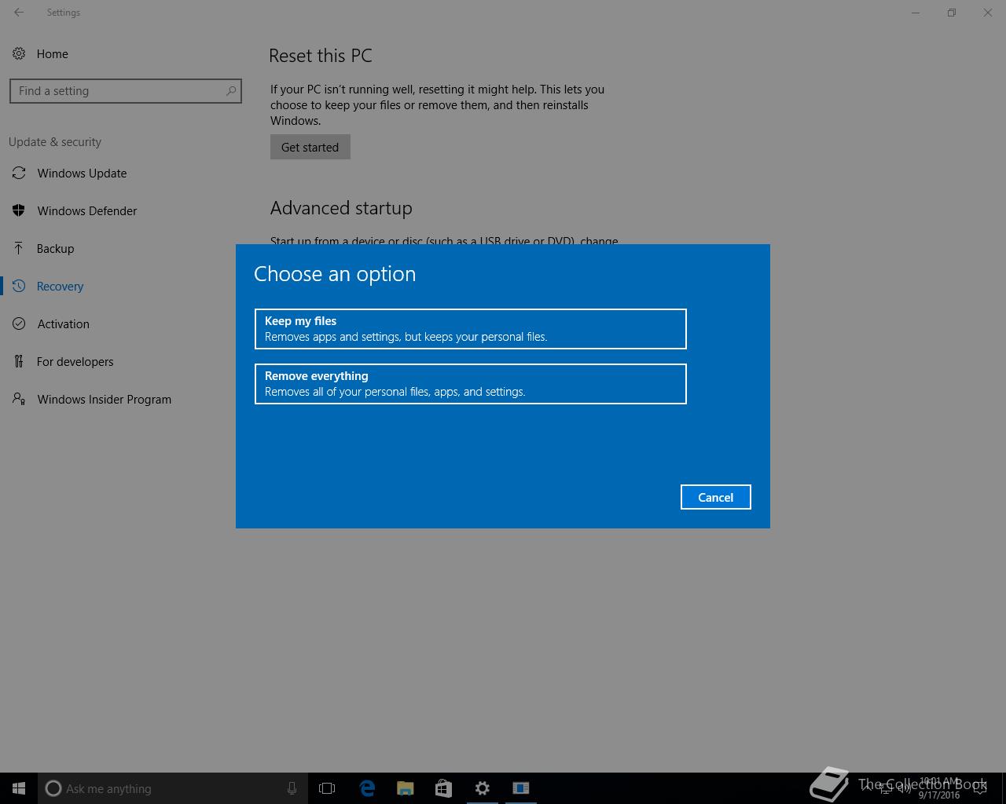Click Get started under Reset this PC
This screenshot has height=804, width=1006.
310,147
